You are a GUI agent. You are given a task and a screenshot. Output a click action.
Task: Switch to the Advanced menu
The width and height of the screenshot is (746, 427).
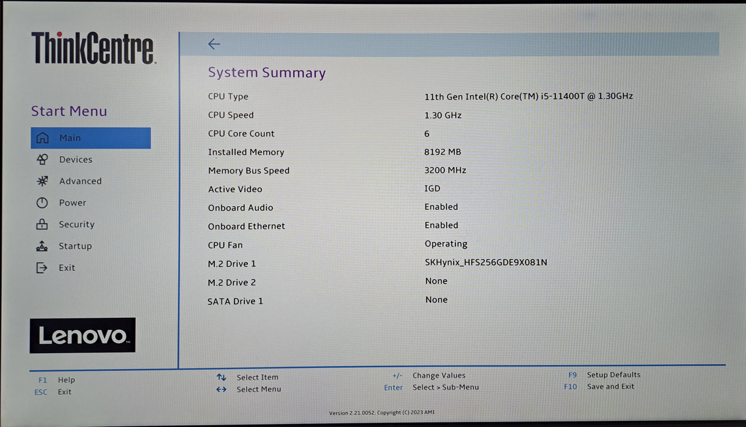(x=81, y=181)
